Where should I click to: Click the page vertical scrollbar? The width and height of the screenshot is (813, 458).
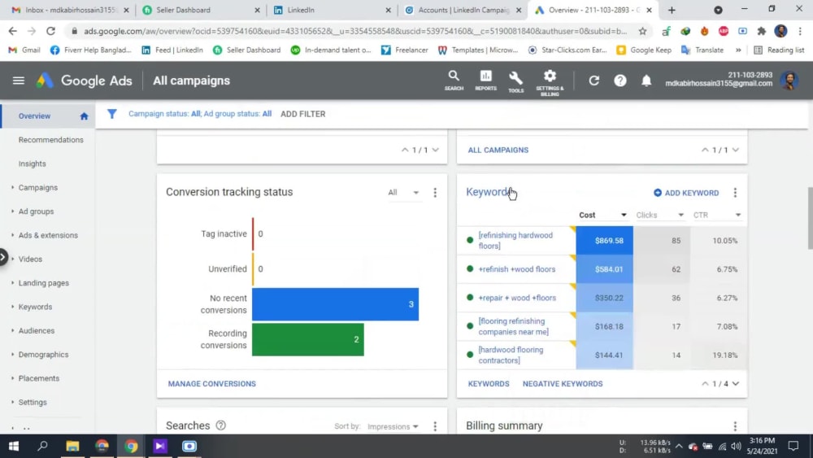coord(810,218)
